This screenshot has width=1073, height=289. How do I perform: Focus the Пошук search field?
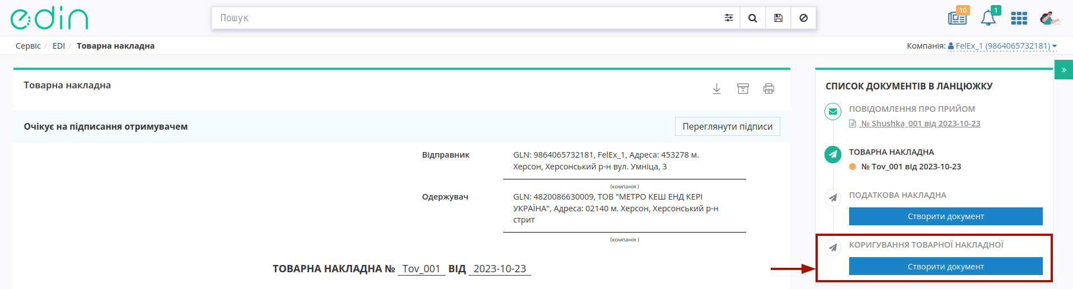click(467, 18)
